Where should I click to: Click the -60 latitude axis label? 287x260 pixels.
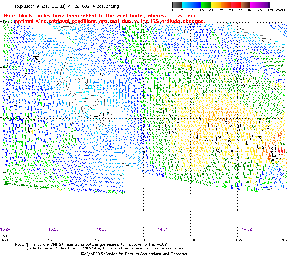pyautogui.click(x=3, y=236)
